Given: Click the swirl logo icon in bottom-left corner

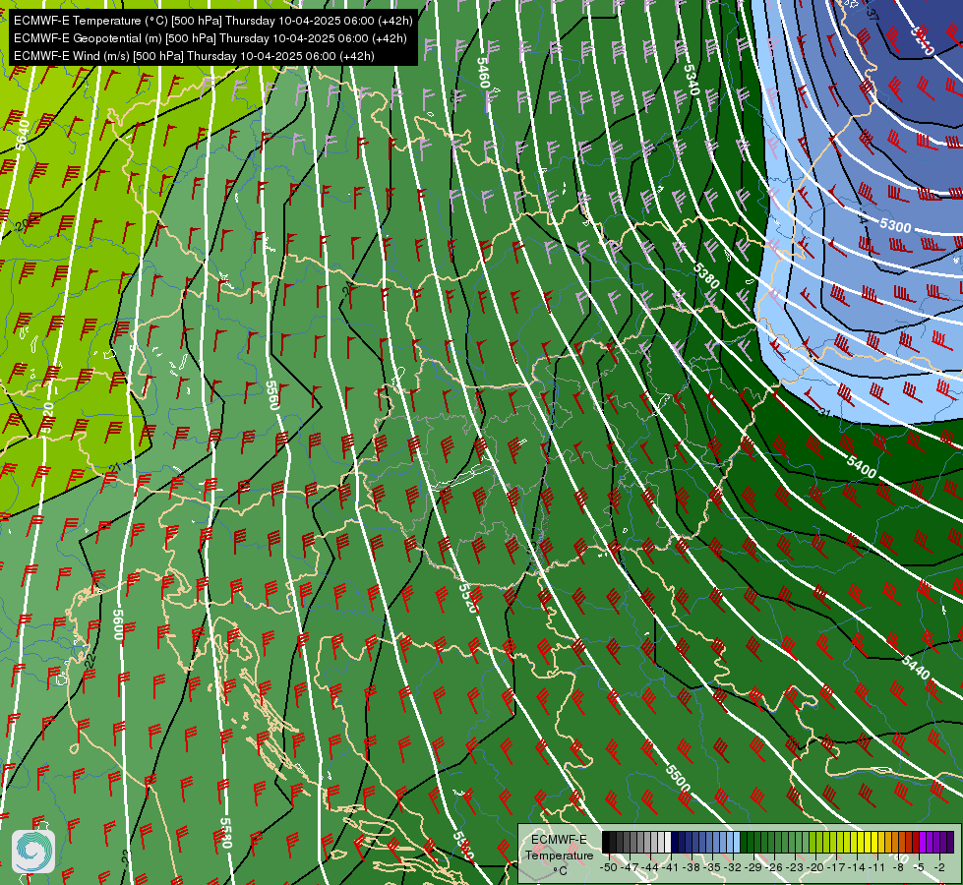Looking at the screenshot, I should [33, 851].
